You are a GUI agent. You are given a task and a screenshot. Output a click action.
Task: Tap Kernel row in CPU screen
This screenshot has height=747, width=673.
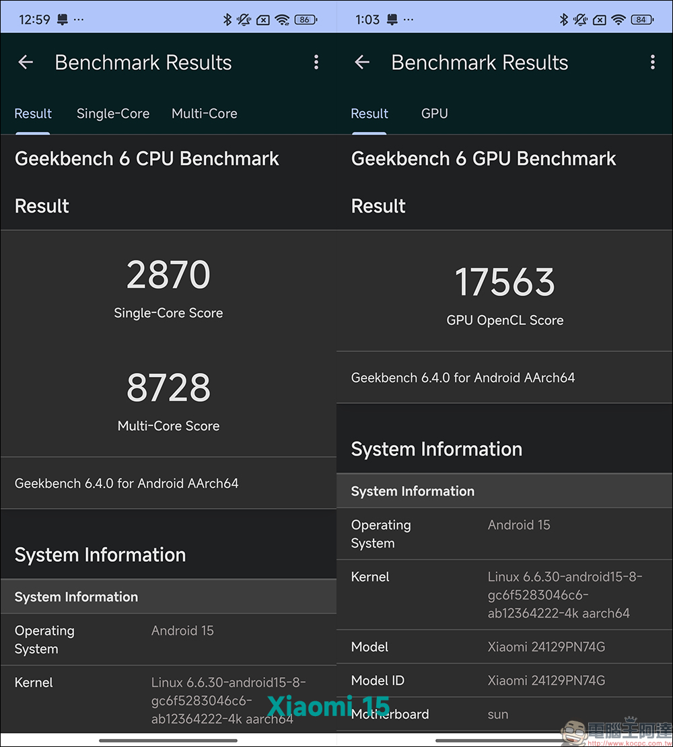click(168, 699)
